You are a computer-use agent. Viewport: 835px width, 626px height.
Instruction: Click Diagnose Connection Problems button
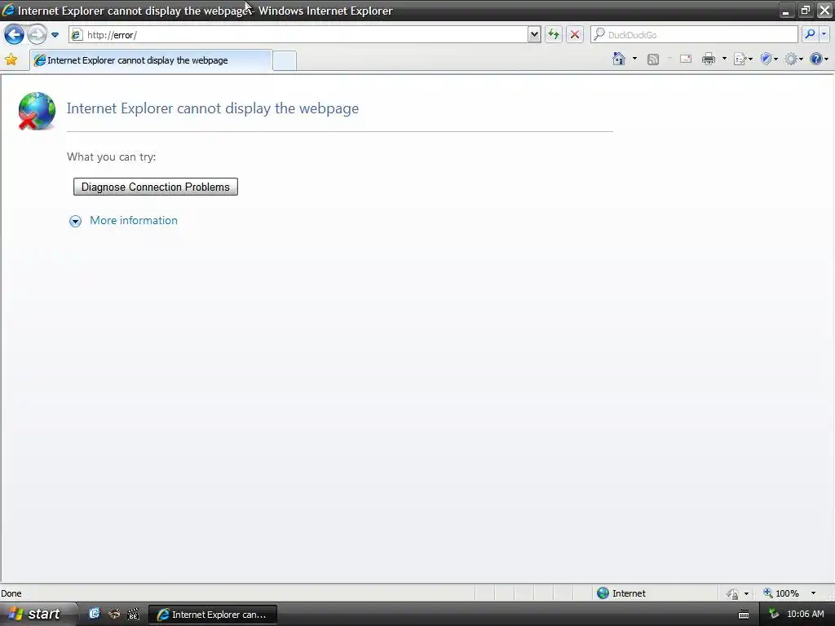coord(156,187)
